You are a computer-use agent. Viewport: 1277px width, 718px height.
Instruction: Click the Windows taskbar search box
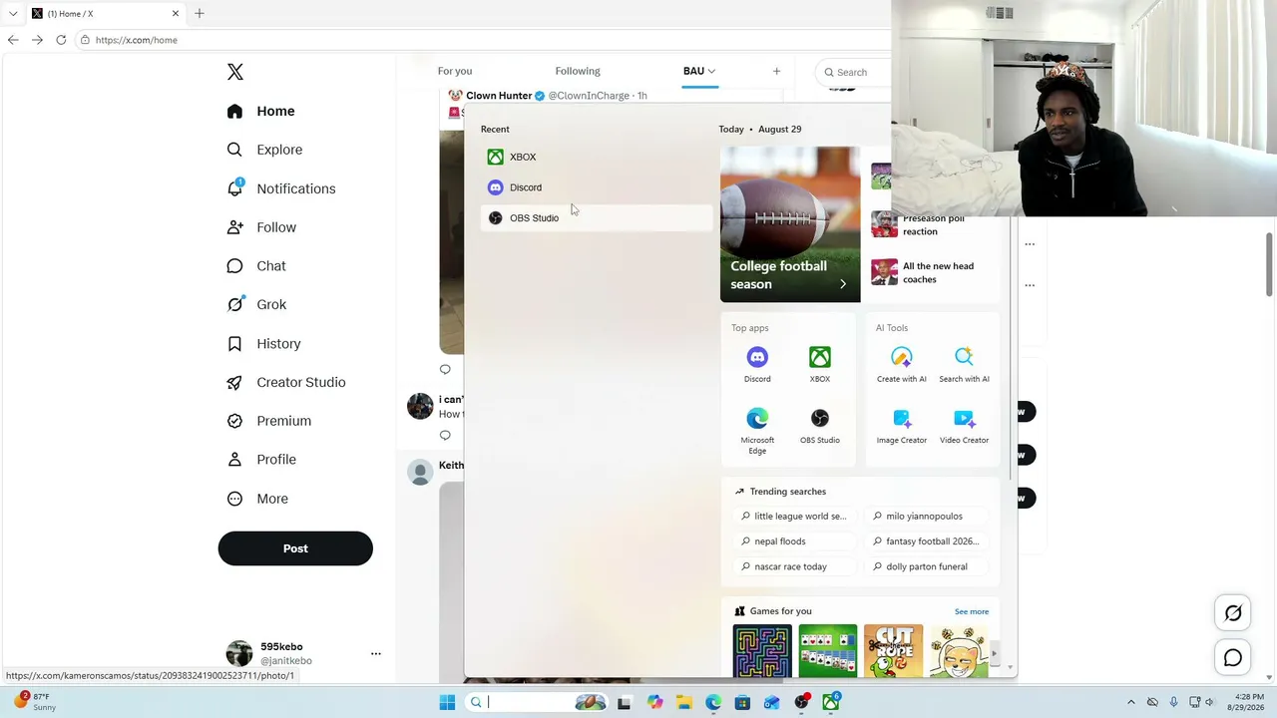537,702
